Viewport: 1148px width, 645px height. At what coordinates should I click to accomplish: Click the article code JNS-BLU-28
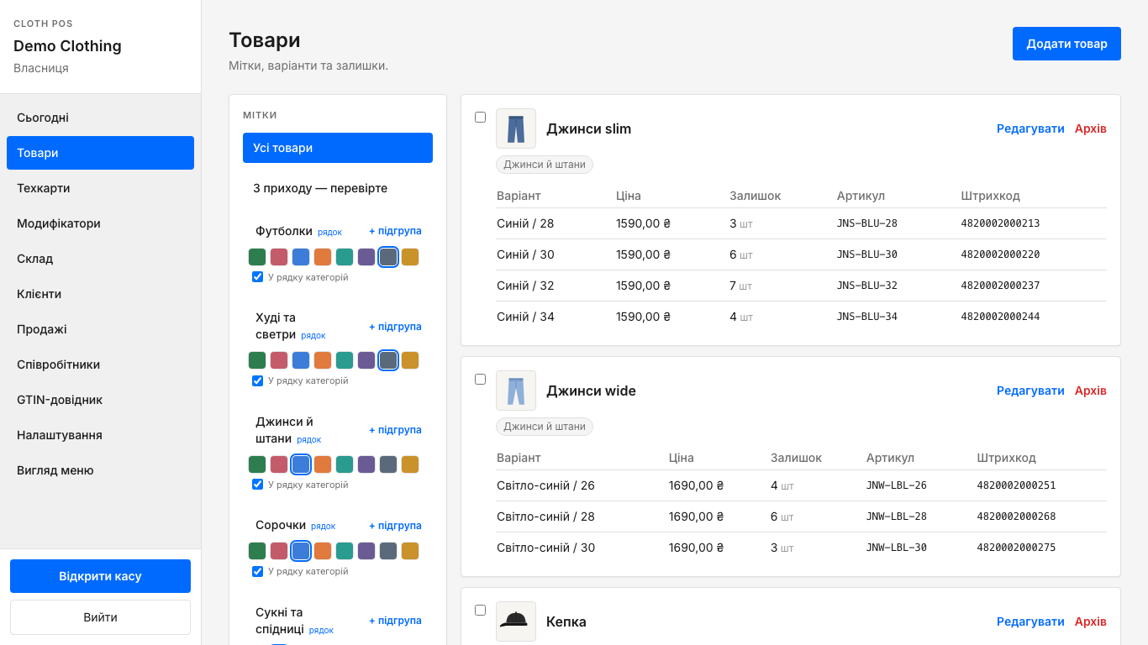[867, 223]
